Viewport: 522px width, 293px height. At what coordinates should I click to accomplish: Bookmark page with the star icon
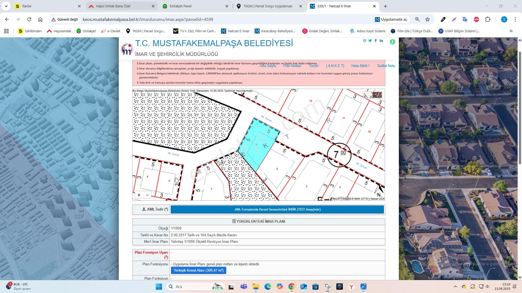pos(427,19)
